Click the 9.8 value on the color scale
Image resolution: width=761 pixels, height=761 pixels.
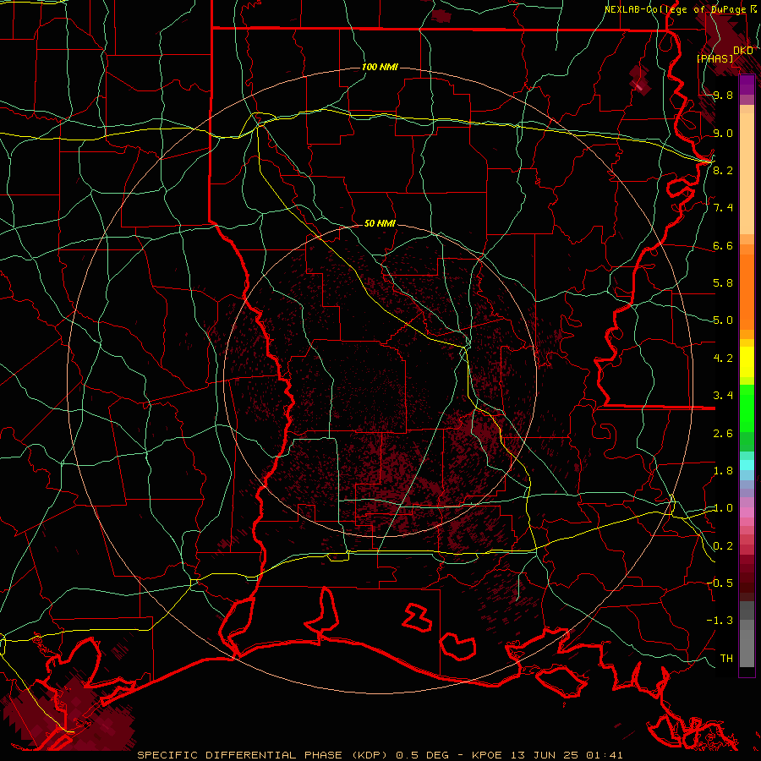[x=723, y=96]
